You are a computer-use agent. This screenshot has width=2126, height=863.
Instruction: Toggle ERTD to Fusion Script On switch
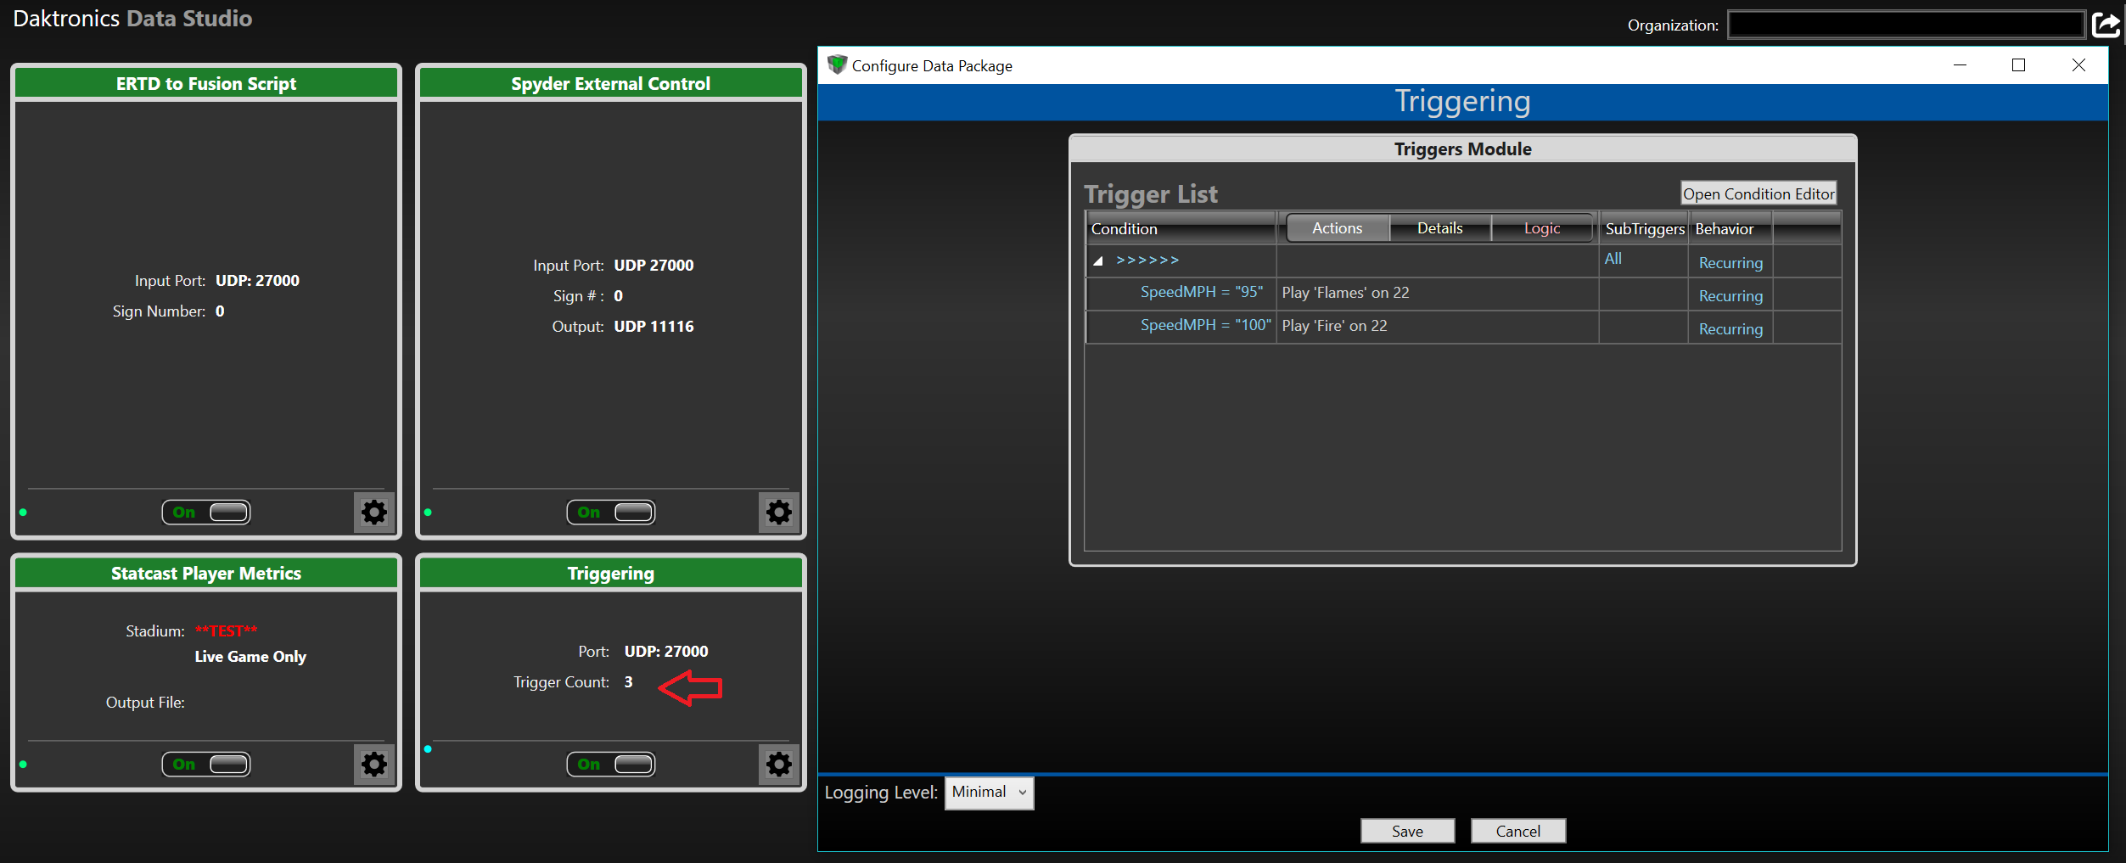click(206, 513)
